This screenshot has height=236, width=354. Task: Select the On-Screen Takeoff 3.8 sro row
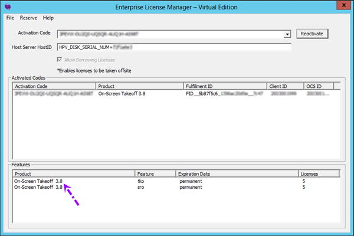coord(176,187)
